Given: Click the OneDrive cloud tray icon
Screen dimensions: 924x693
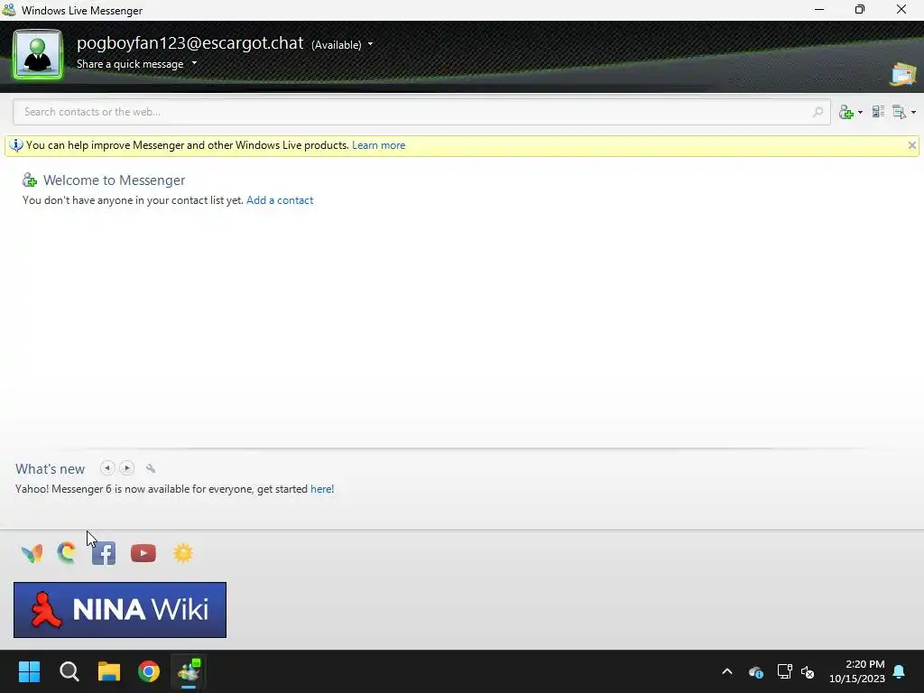Looking at the screenshot, I should point(756,671).
